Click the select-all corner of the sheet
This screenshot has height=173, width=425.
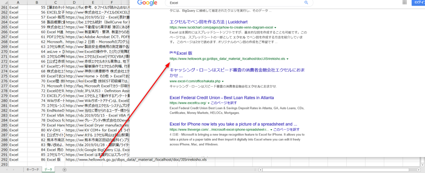(x=4, y=2)
